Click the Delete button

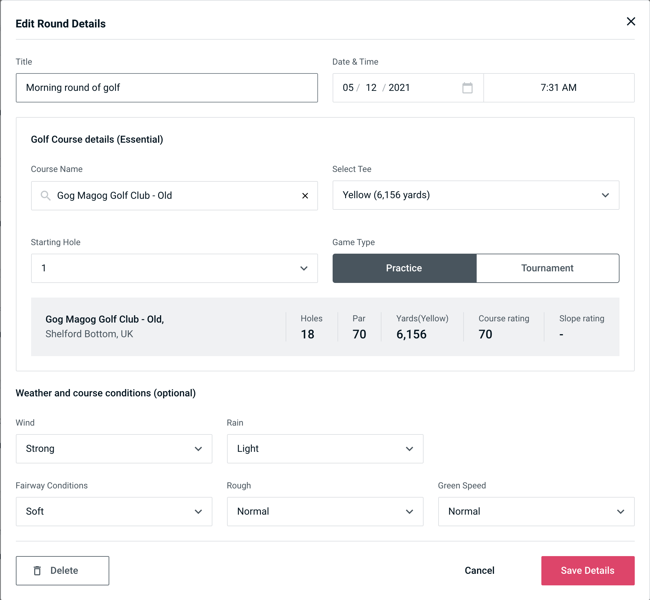point(62,570)
